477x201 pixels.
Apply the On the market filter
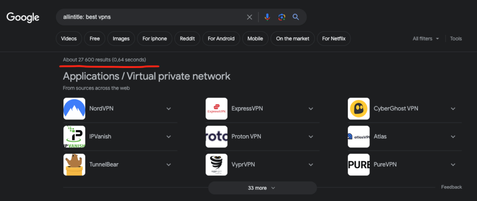293,39
